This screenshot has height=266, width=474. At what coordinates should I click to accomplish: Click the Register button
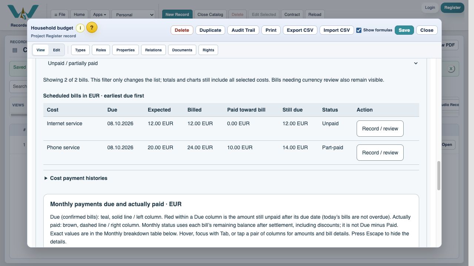tap(453, 7)
